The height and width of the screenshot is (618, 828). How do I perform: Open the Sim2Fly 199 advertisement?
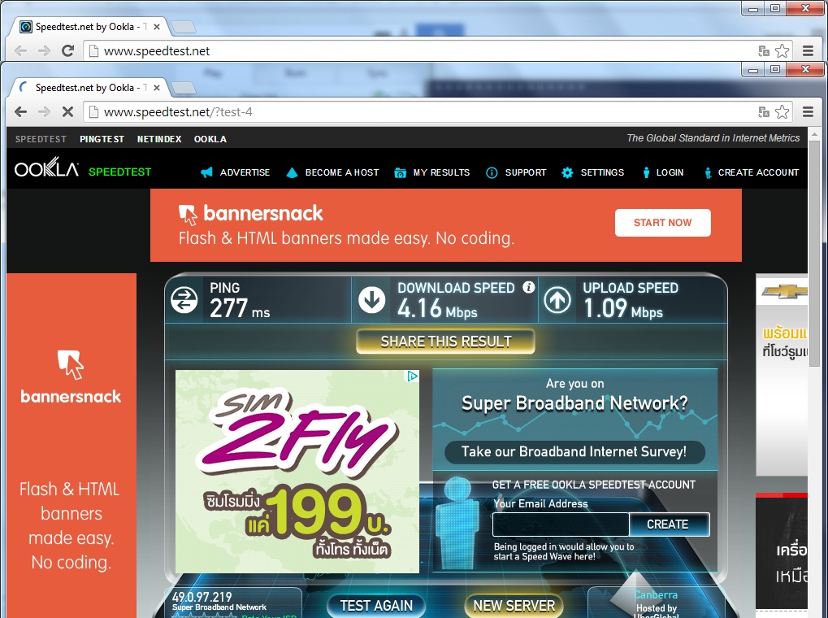point(297,472)
